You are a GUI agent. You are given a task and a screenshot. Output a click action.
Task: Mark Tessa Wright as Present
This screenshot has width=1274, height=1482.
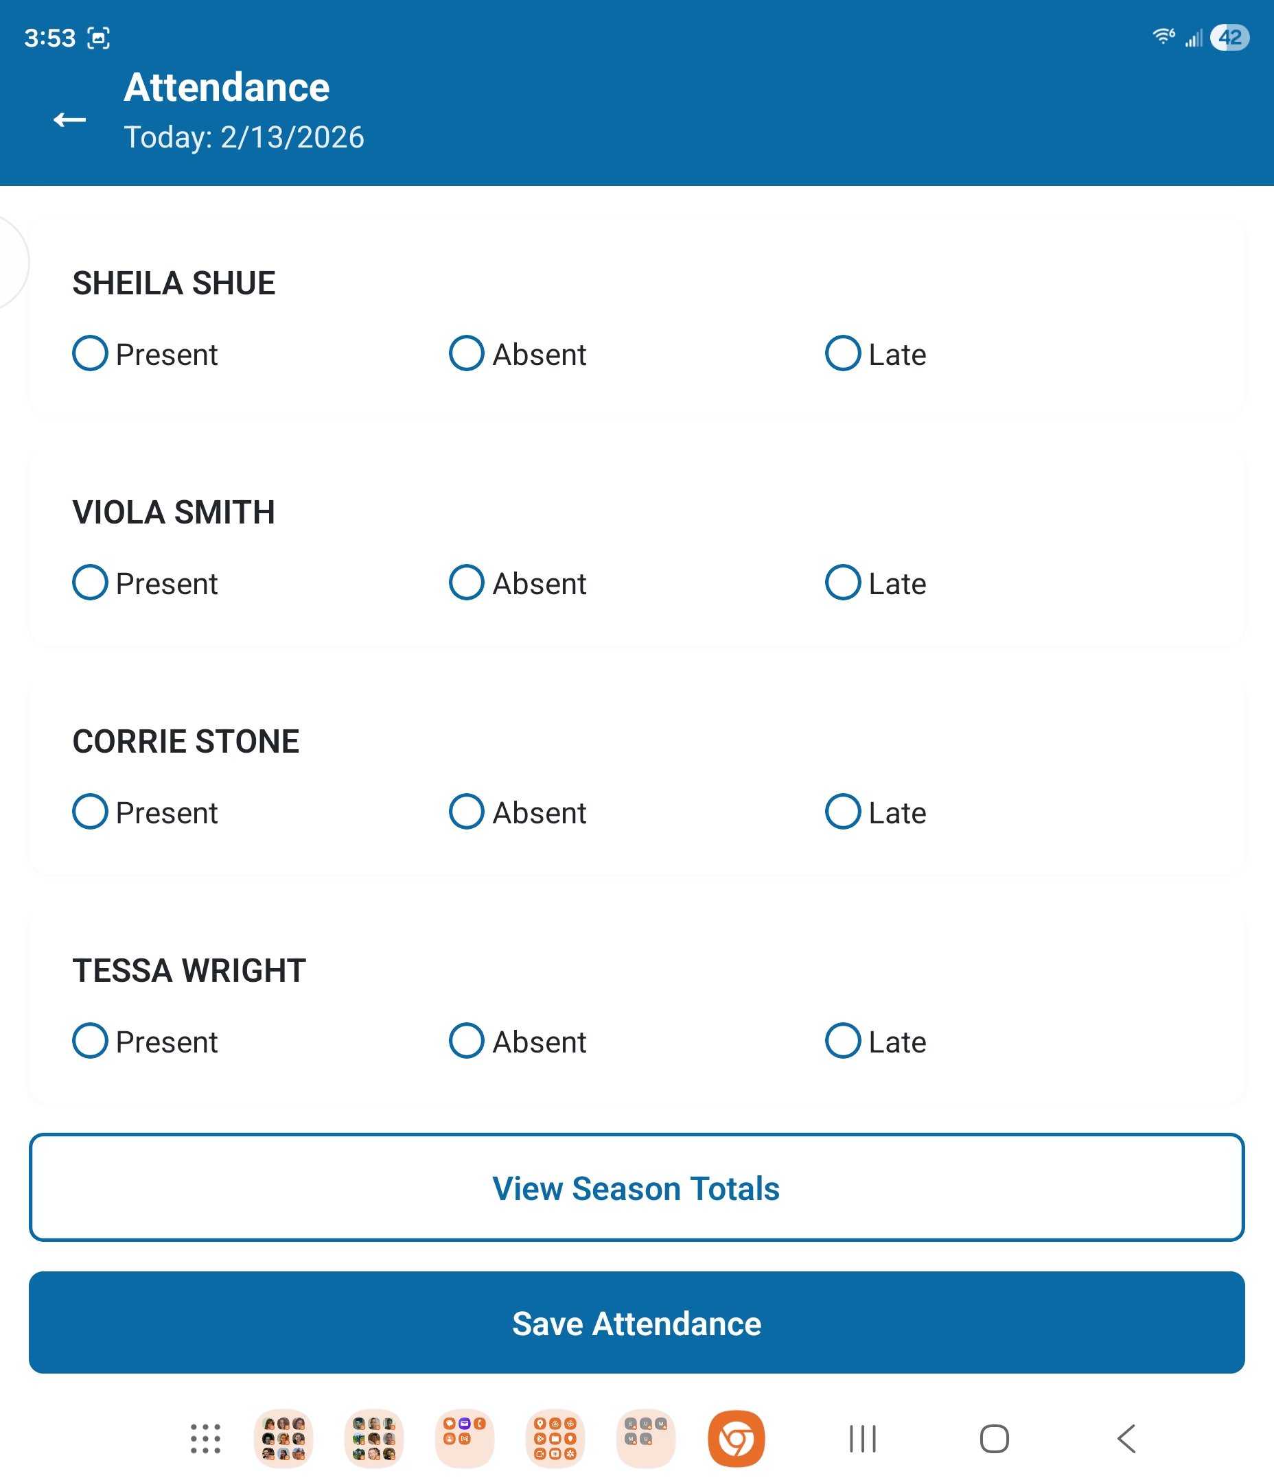coord(89,1042)
